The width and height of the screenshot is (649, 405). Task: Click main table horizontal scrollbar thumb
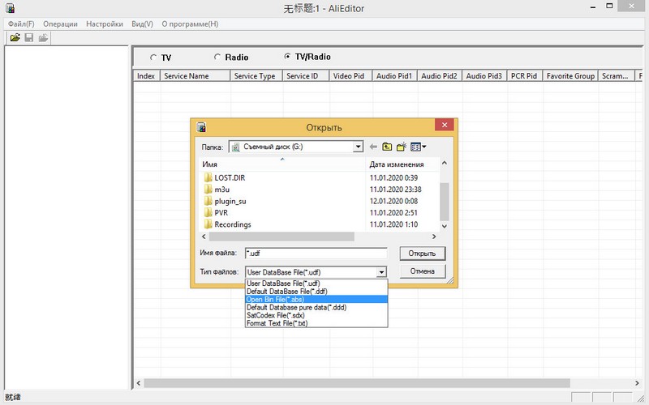pyautogui.click(x=357, y=383)
